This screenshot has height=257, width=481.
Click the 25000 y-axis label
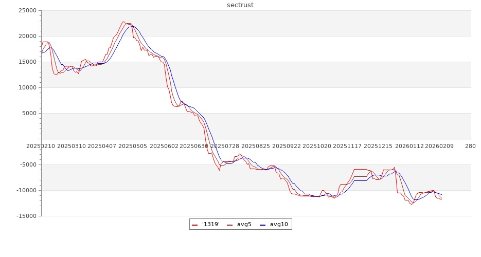[27, 11]
